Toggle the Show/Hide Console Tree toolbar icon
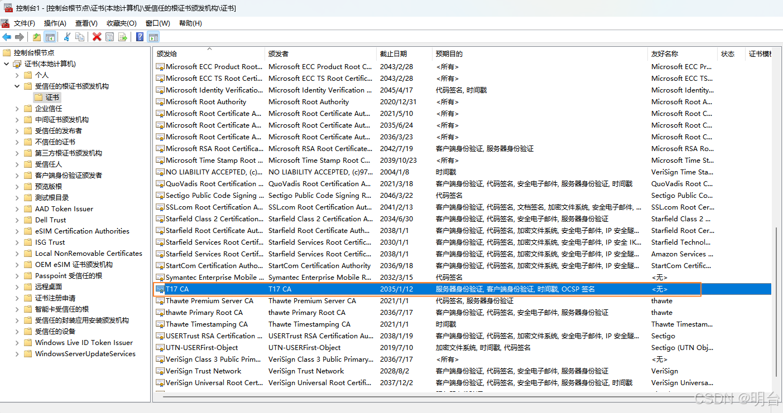This screenshot has height=413, width=783. coord(50,37)
